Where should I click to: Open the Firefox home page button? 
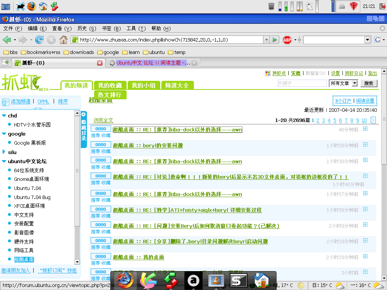coord(63,39)
